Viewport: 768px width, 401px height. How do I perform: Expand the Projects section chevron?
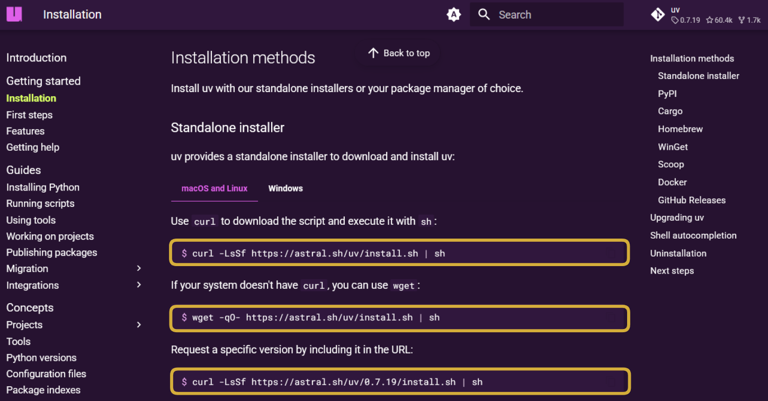139,325
